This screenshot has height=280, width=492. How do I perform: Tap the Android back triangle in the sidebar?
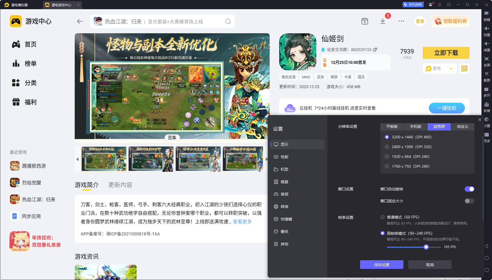(487, 246)
